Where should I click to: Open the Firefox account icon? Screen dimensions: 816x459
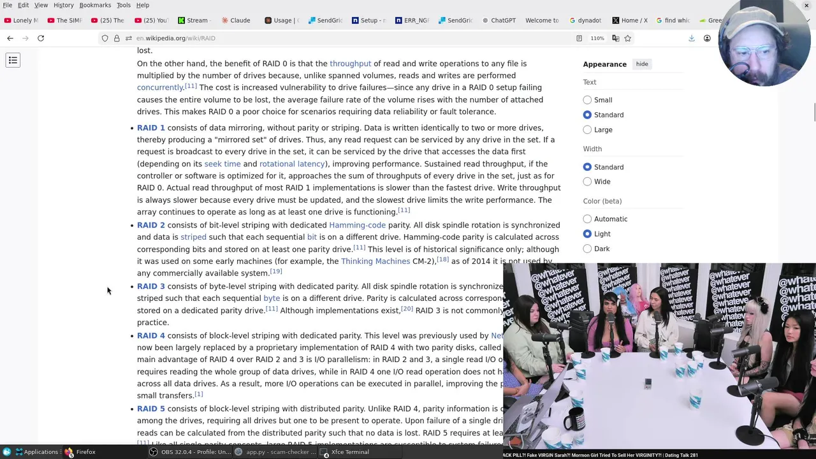[x=707, y=38]
